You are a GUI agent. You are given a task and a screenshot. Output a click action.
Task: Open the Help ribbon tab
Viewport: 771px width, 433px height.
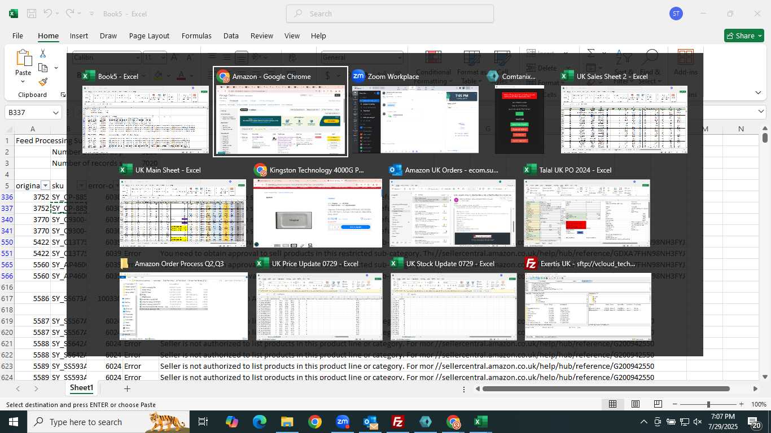318,36
